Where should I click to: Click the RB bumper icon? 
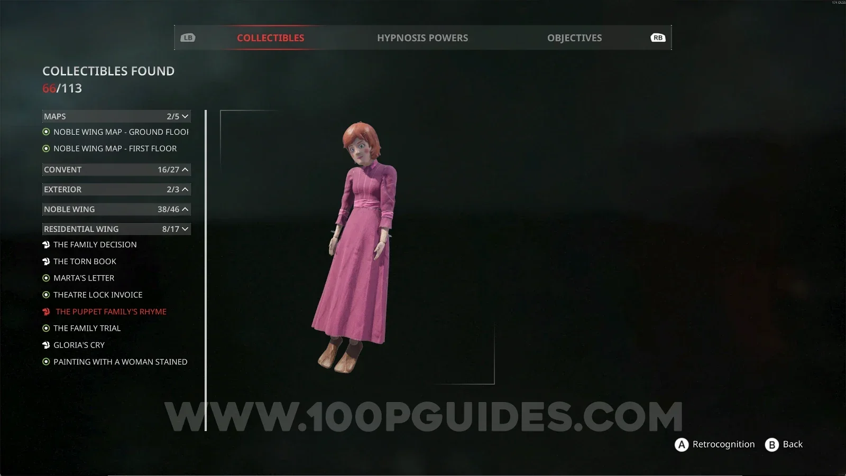(x=658, y=38)
